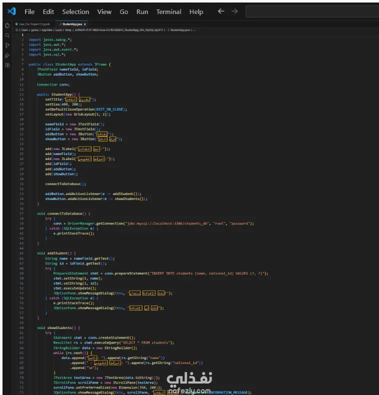This screenshot has height=395, width=379.
Task: Select the StudentApp.java editor tab
Action: pyautogui.click(x=71, y=24)
